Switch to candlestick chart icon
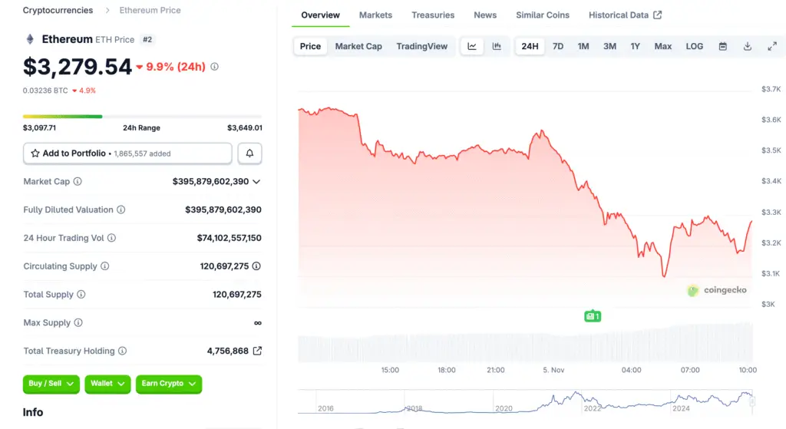The image size is (786, 429). [x=497, y=46]
